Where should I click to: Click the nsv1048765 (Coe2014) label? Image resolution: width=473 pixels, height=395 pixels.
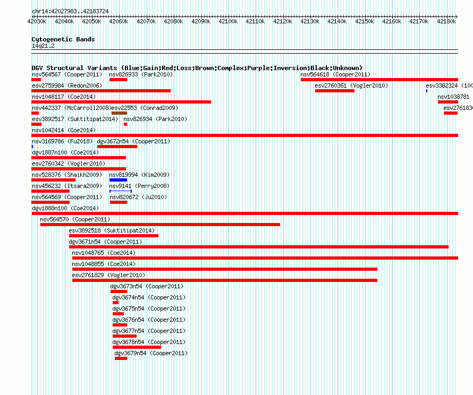point(104,253)
